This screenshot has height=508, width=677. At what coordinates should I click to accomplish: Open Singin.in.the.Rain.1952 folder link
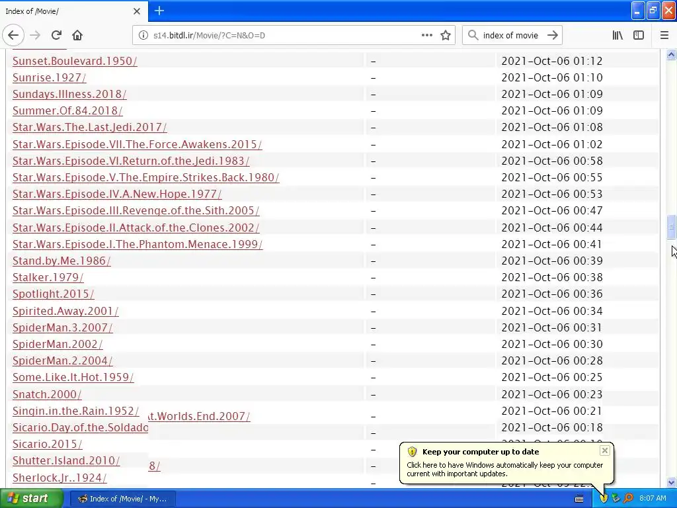[75, 411]
